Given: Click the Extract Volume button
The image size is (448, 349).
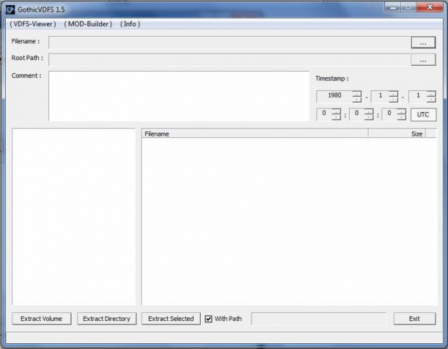Looking at the screenshot, I should (41, 319).
